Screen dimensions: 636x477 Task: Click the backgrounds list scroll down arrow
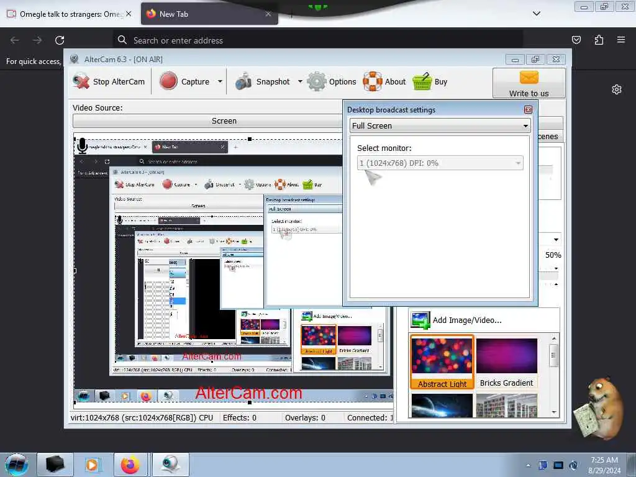pos(554,412)
